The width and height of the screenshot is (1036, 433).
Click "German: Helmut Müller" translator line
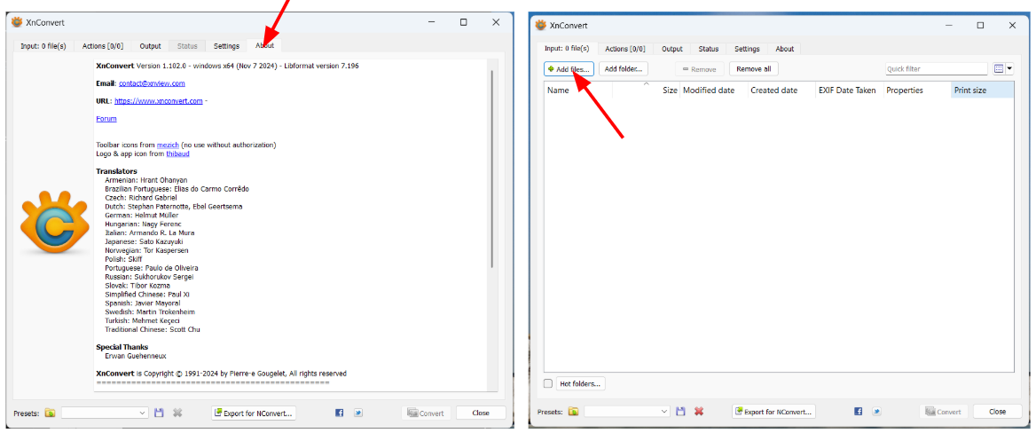141,216
